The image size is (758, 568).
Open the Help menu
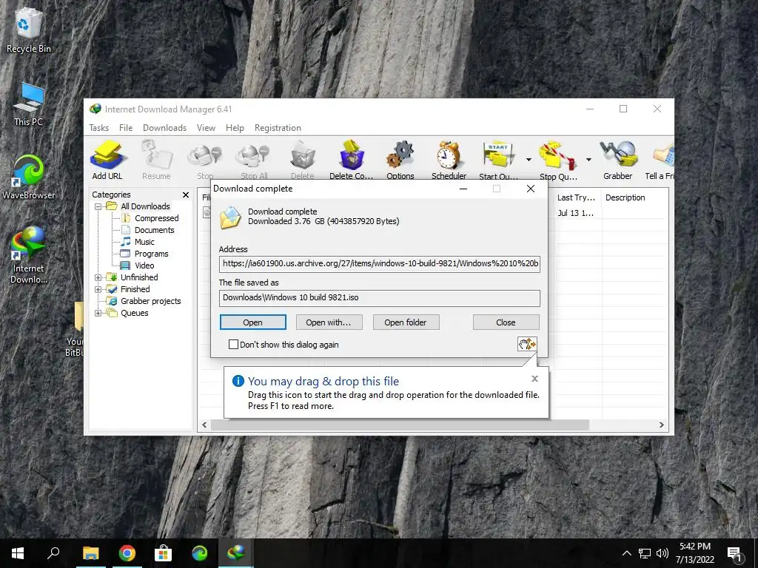pyautogui.click(x=235, y=128)
